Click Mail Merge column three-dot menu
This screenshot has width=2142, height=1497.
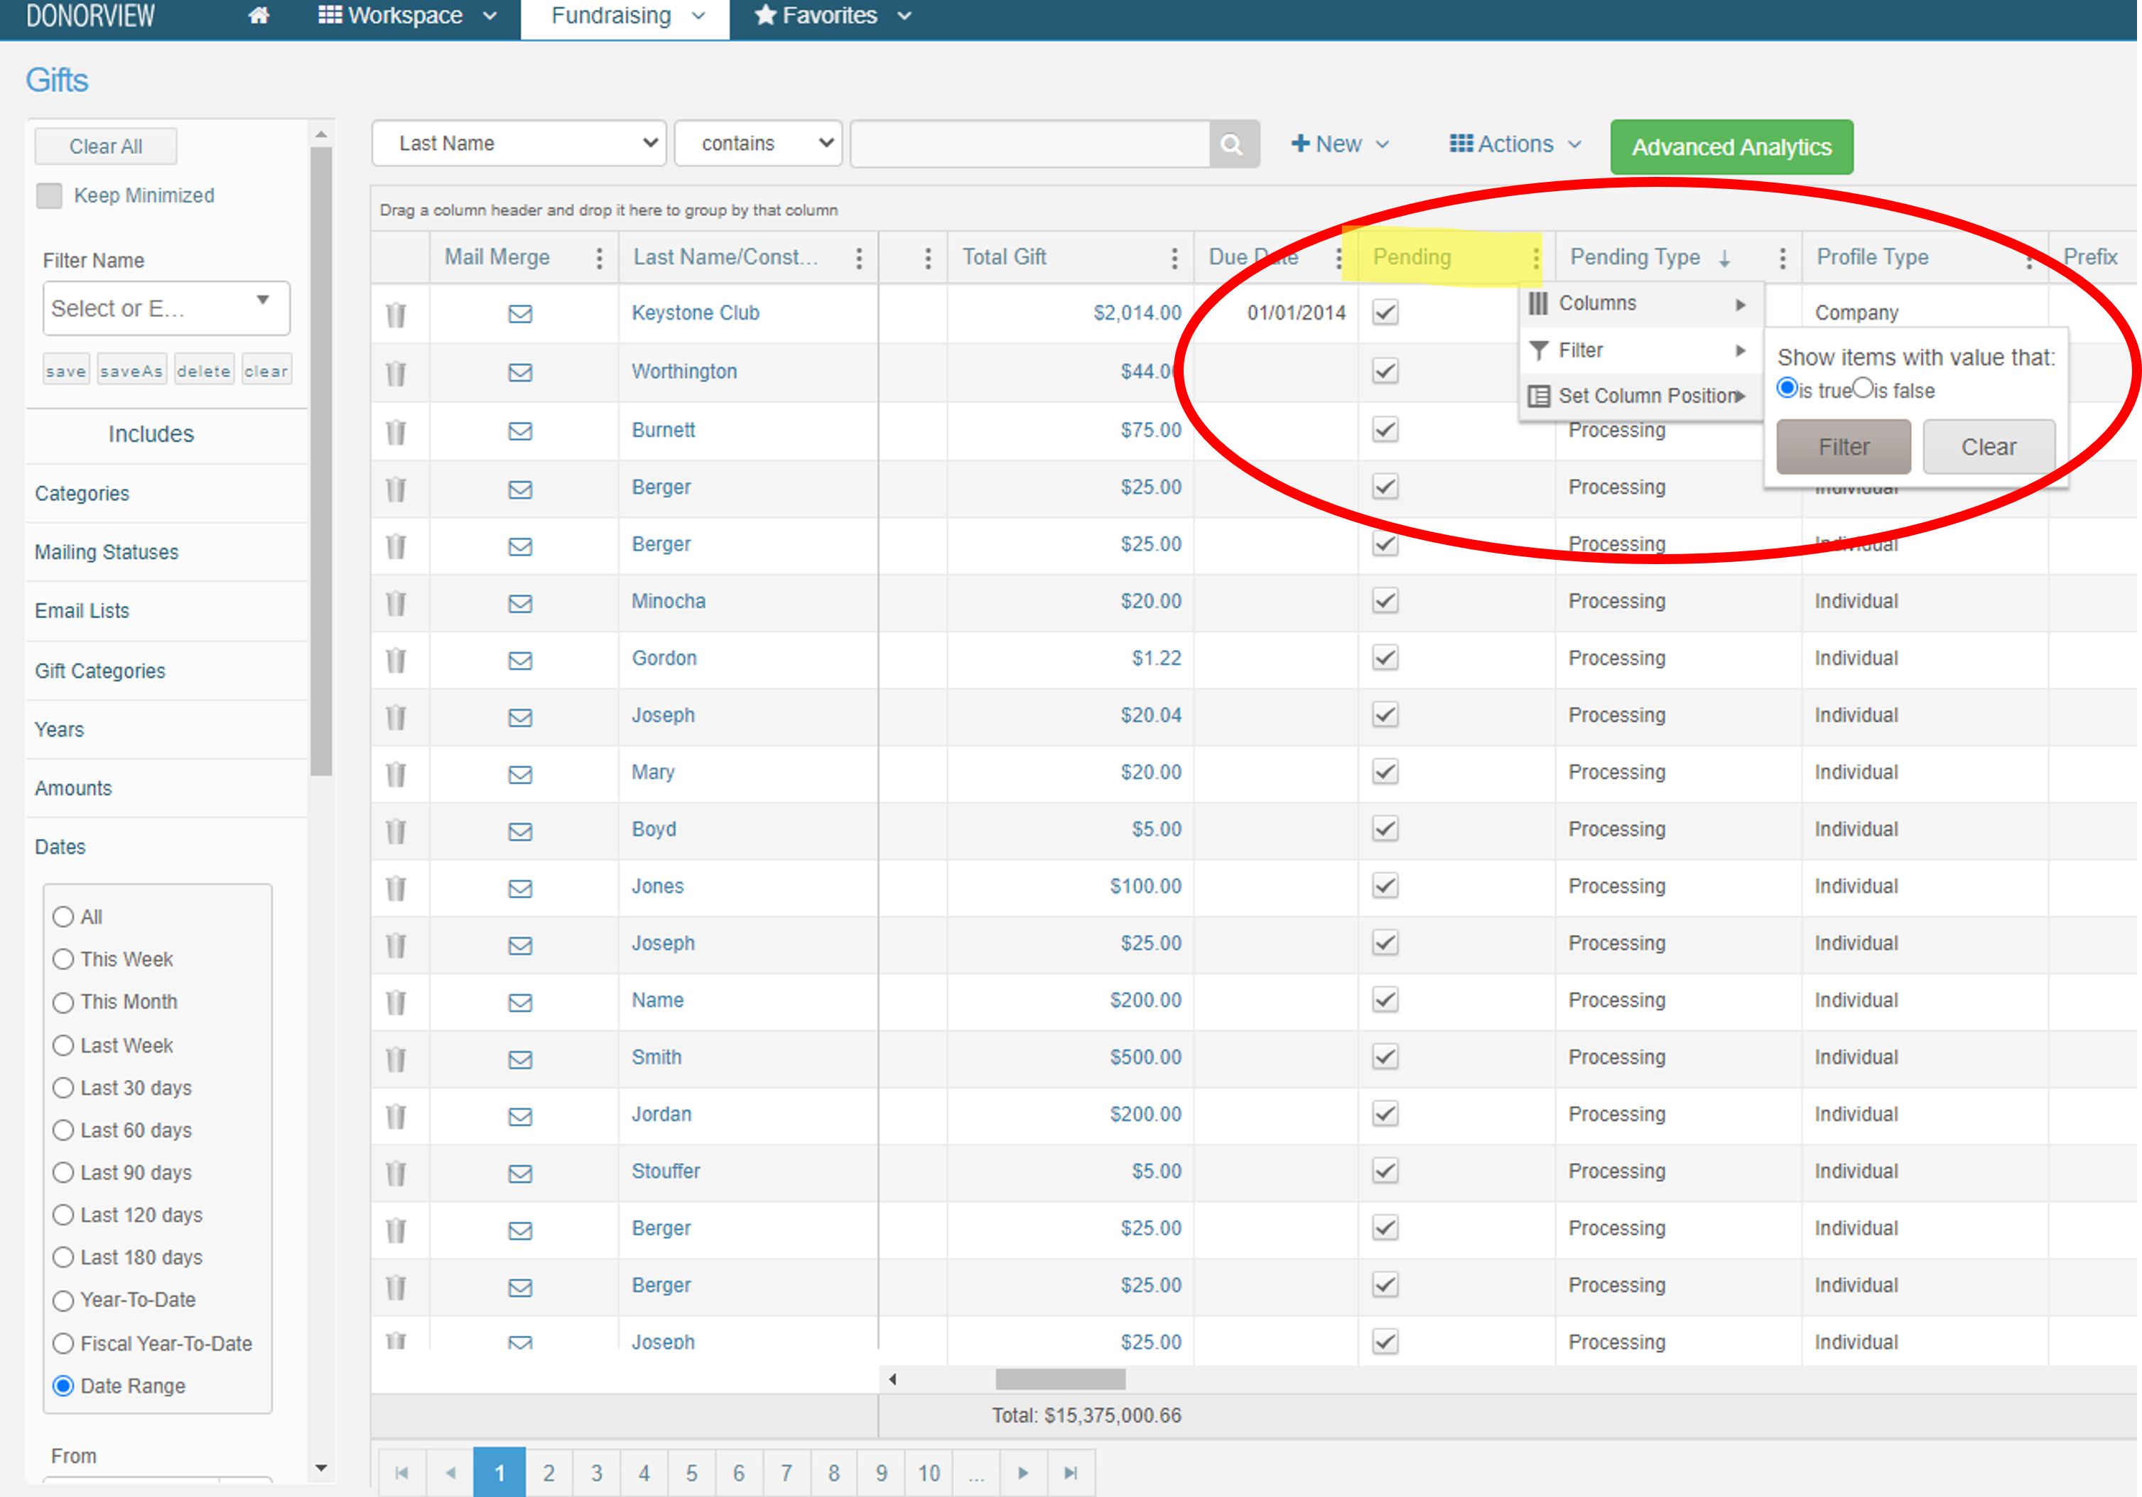pyautogui.click(x=599, y=259)
